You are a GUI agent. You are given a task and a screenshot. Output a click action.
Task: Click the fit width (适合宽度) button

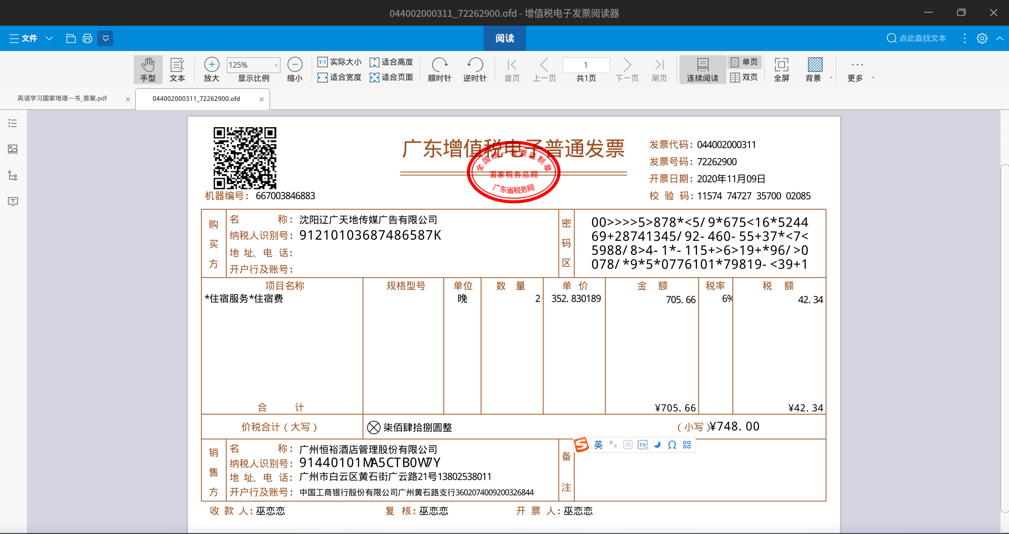pos(339,77)
